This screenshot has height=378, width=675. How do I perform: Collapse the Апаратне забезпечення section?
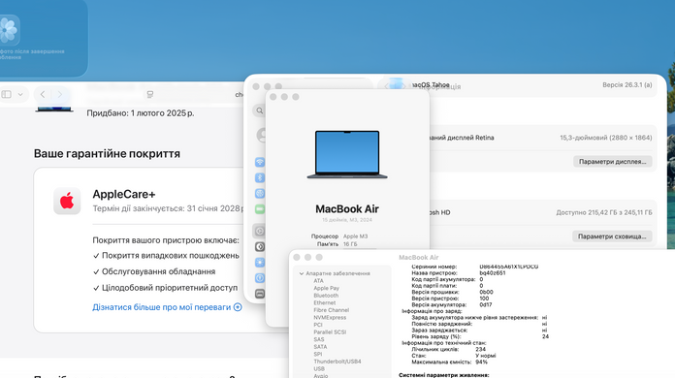coord(302,273)
